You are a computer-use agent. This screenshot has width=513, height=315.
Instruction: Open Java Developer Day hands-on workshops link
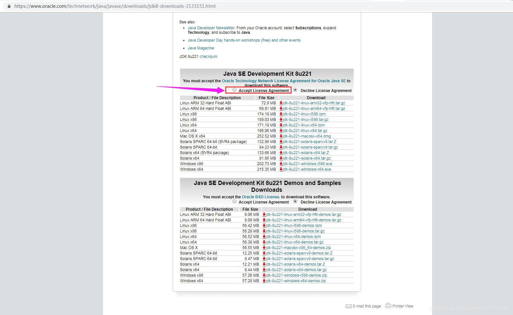[244, 40]
